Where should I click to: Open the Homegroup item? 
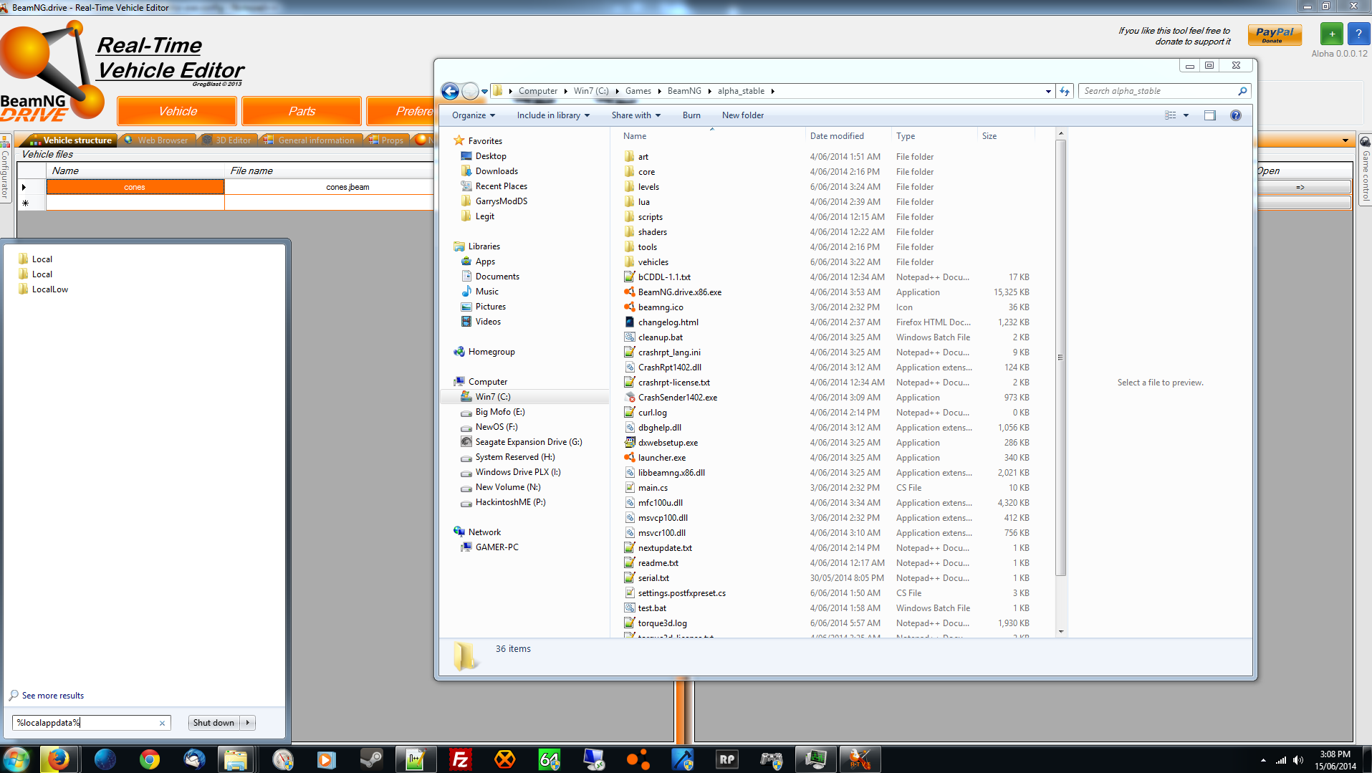pyautogui.click(x=491, y=352)
